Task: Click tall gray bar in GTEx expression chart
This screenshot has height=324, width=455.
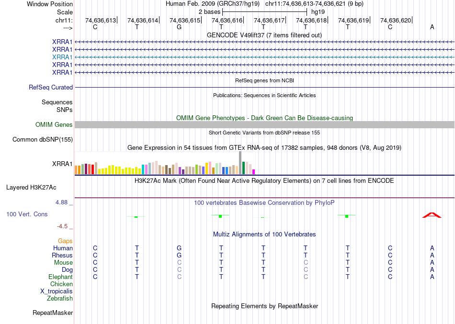Action: tap(240, 163)
